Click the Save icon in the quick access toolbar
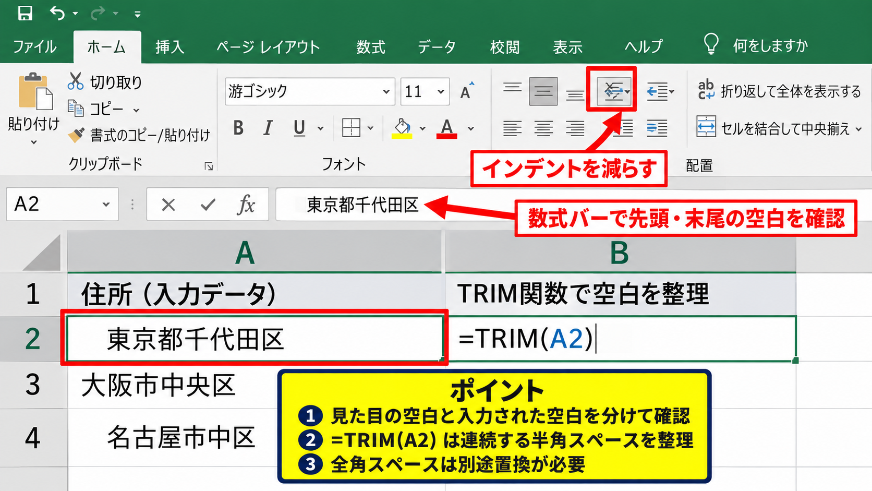This screenshot has width=872, height=491. pyautogui.click(x=25, y=13)
